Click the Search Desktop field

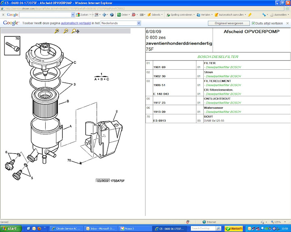pyautogui.click(x=203, y=228)
